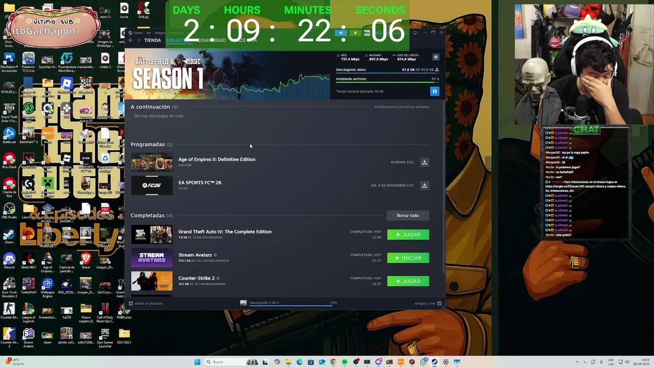Click the Instalando archivos progress bar
The height and width of the screenshot is (368, 654).
pos(387,83)
